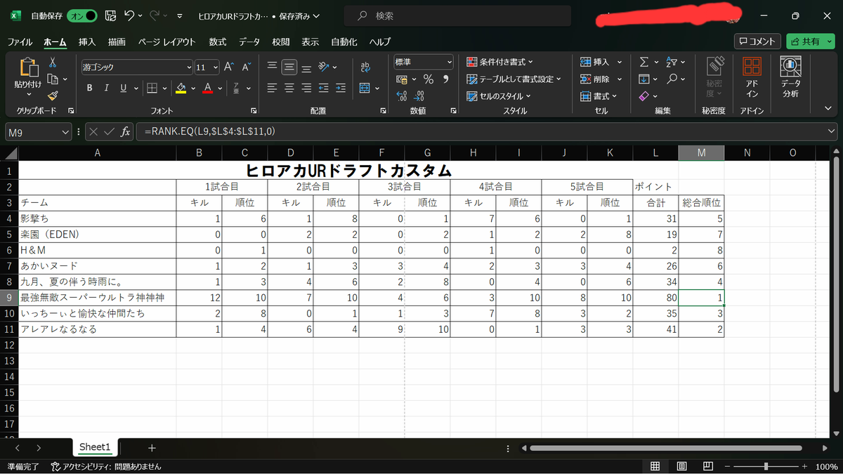Apply percent style format
Screen dimensions: 843x474
tap(428, 79)
